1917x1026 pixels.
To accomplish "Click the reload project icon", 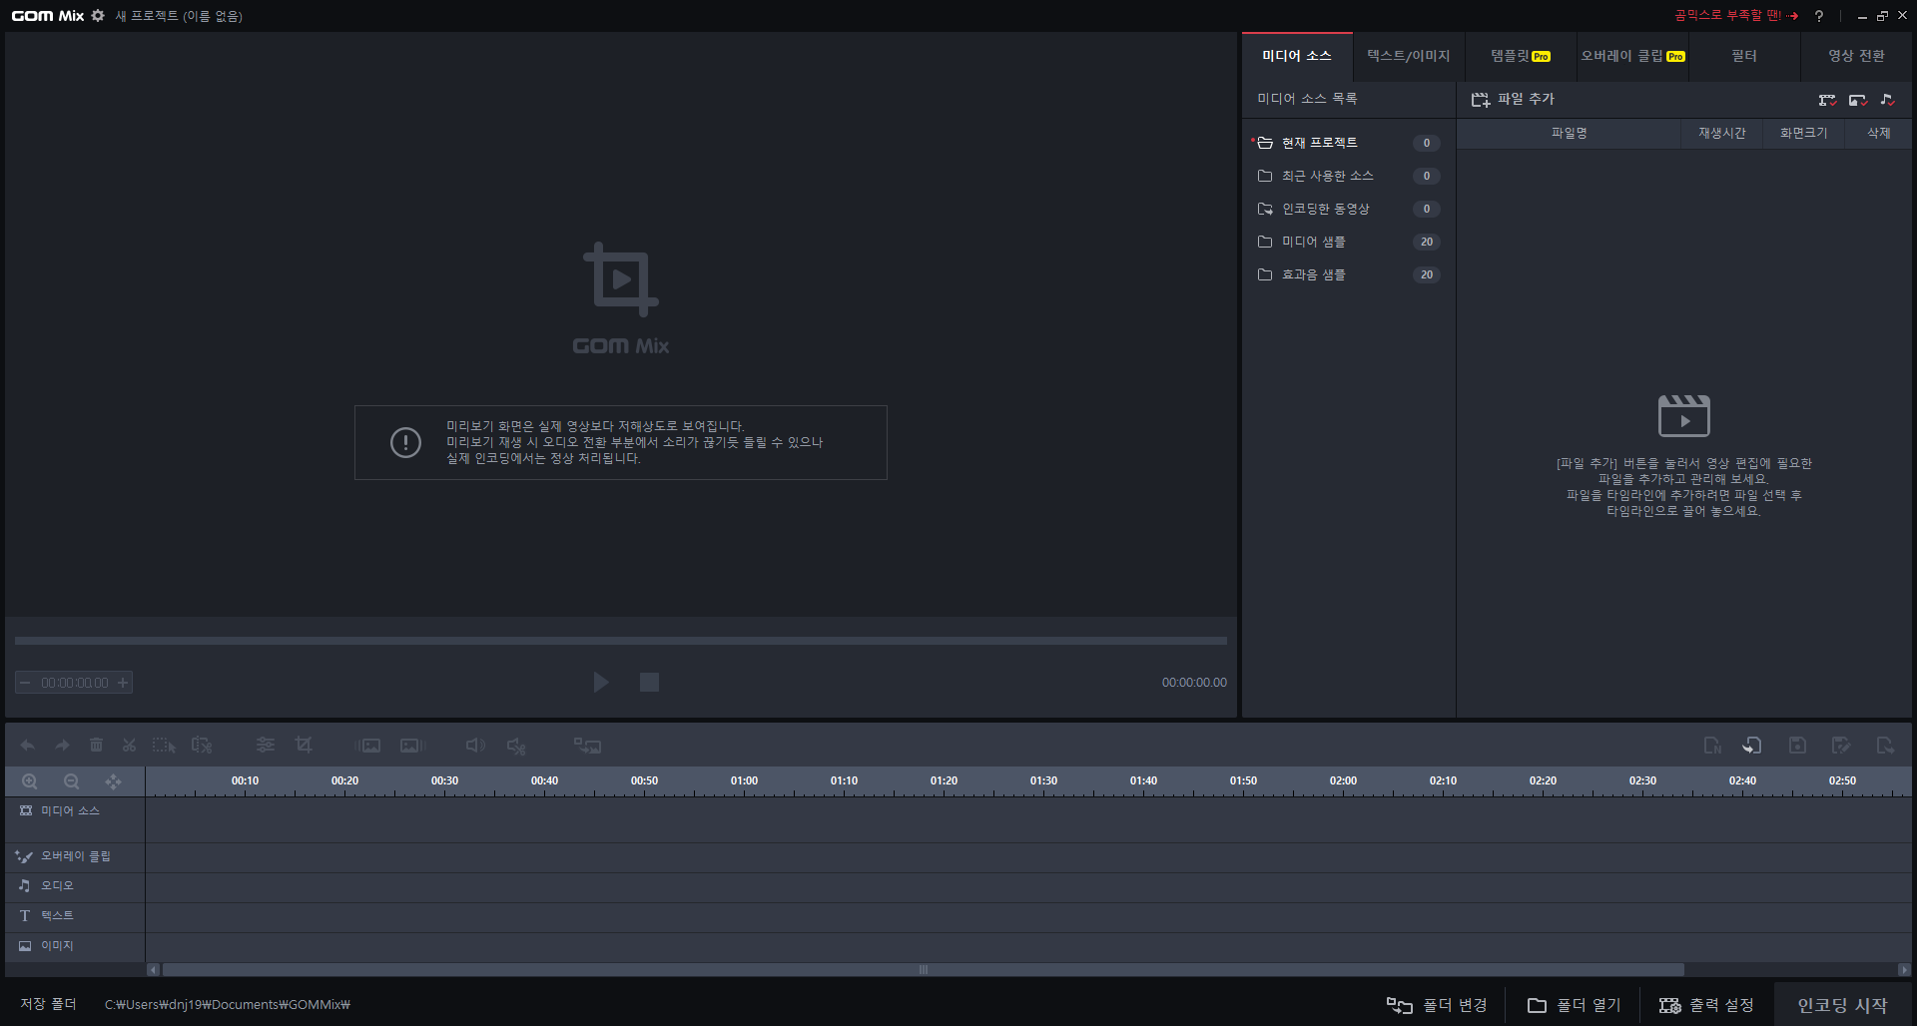I will click(1752, 746).
